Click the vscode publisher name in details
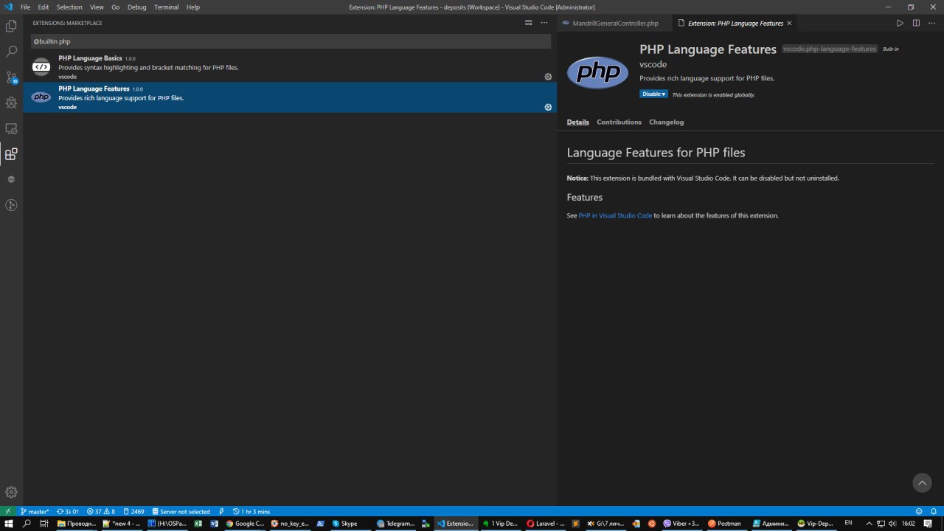 click(x=653, y=64)
